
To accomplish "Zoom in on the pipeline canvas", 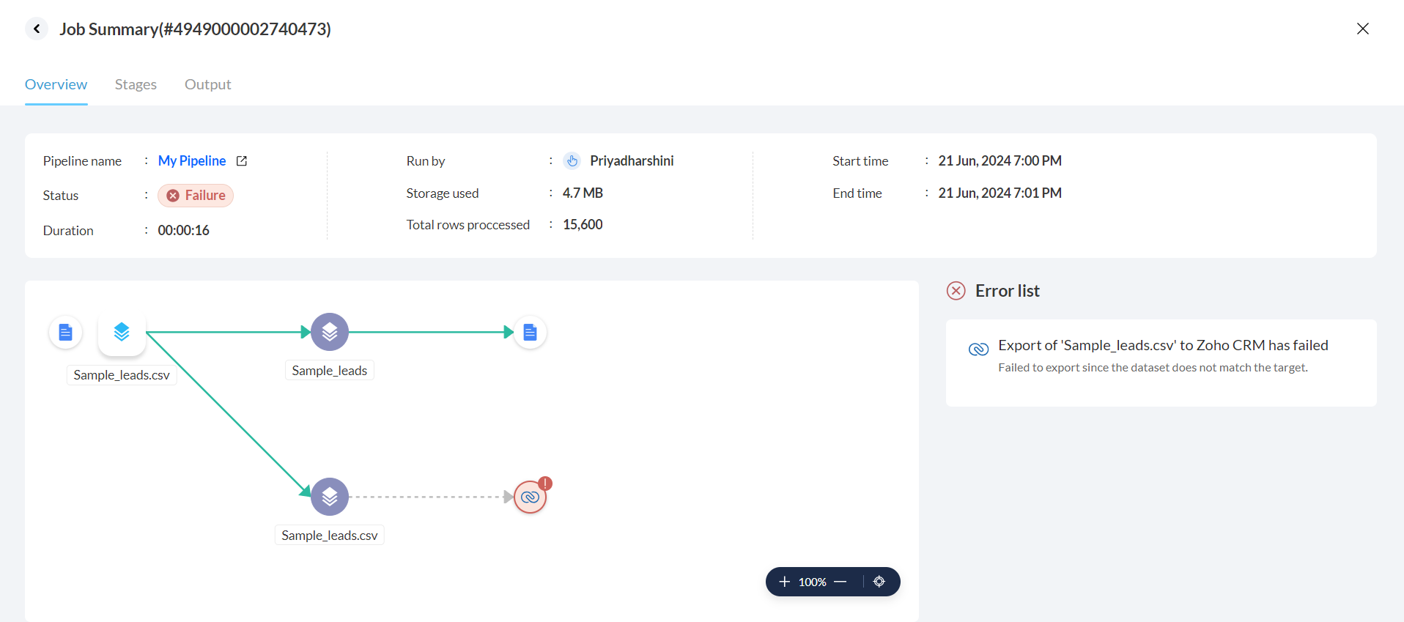I will tap(784, 582).
